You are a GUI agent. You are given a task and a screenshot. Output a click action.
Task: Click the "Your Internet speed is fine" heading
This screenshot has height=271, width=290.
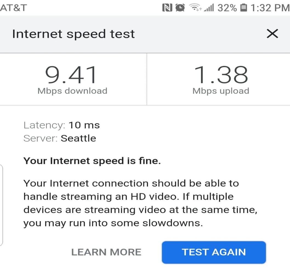tap(92, 161)
